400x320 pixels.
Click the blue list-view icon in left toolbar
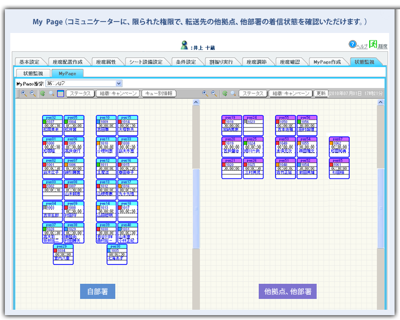(61, 94)
